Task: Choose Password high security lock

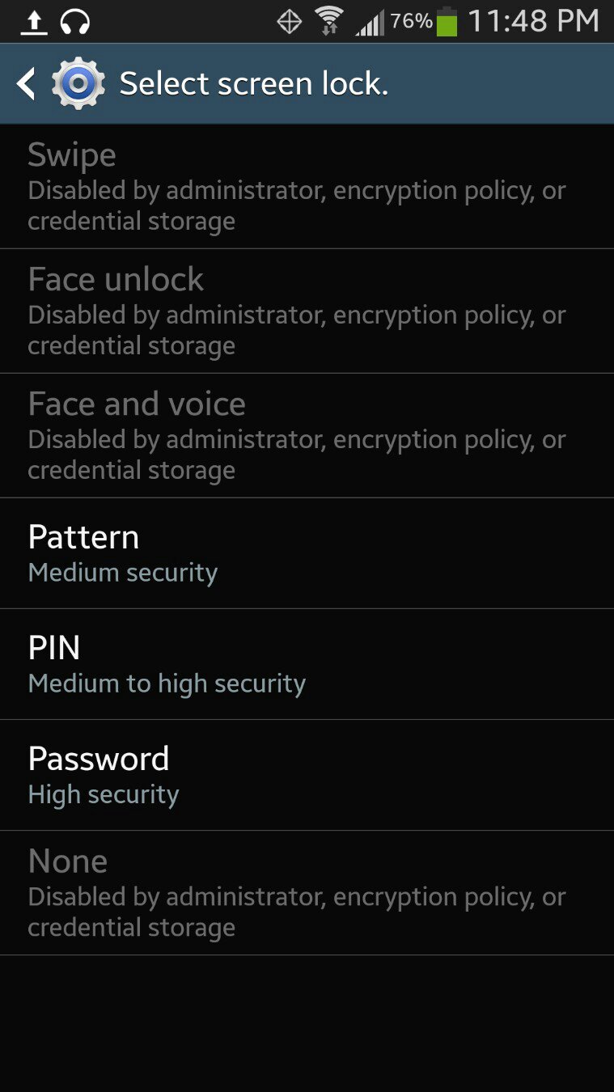Action: (x=307, y=775)
